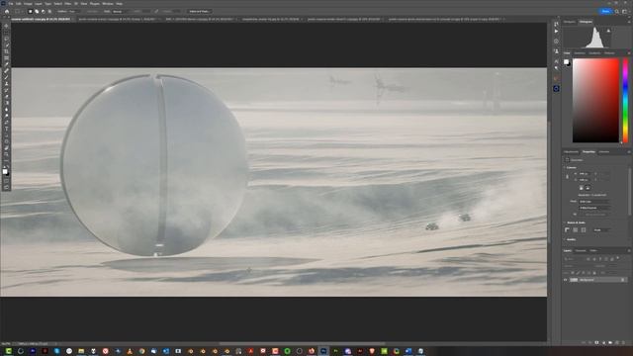Switch to the Libraries tab
The image size is (633, 356).
(604, 151)
